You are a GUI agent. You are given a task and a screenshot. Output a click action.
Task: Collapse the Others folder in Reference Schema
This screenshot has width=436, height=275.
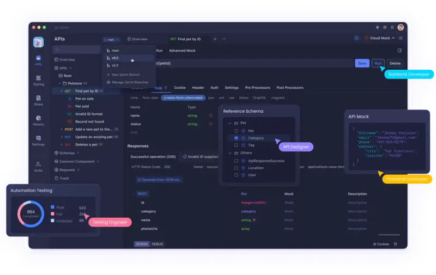(x=229, y=153)
